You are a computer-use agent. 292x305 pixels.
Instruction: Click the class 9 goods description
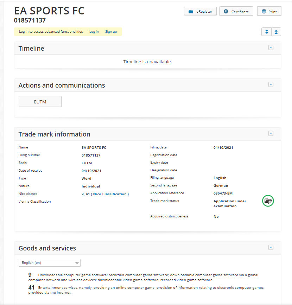(144, 277)
